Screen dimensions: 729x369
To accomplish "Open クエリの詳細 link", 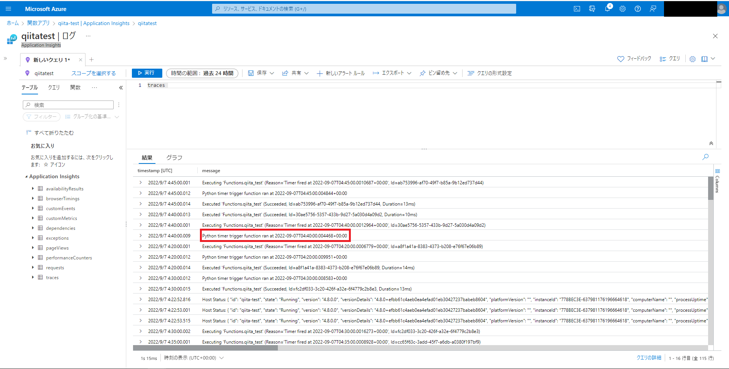I will point(649,358).
